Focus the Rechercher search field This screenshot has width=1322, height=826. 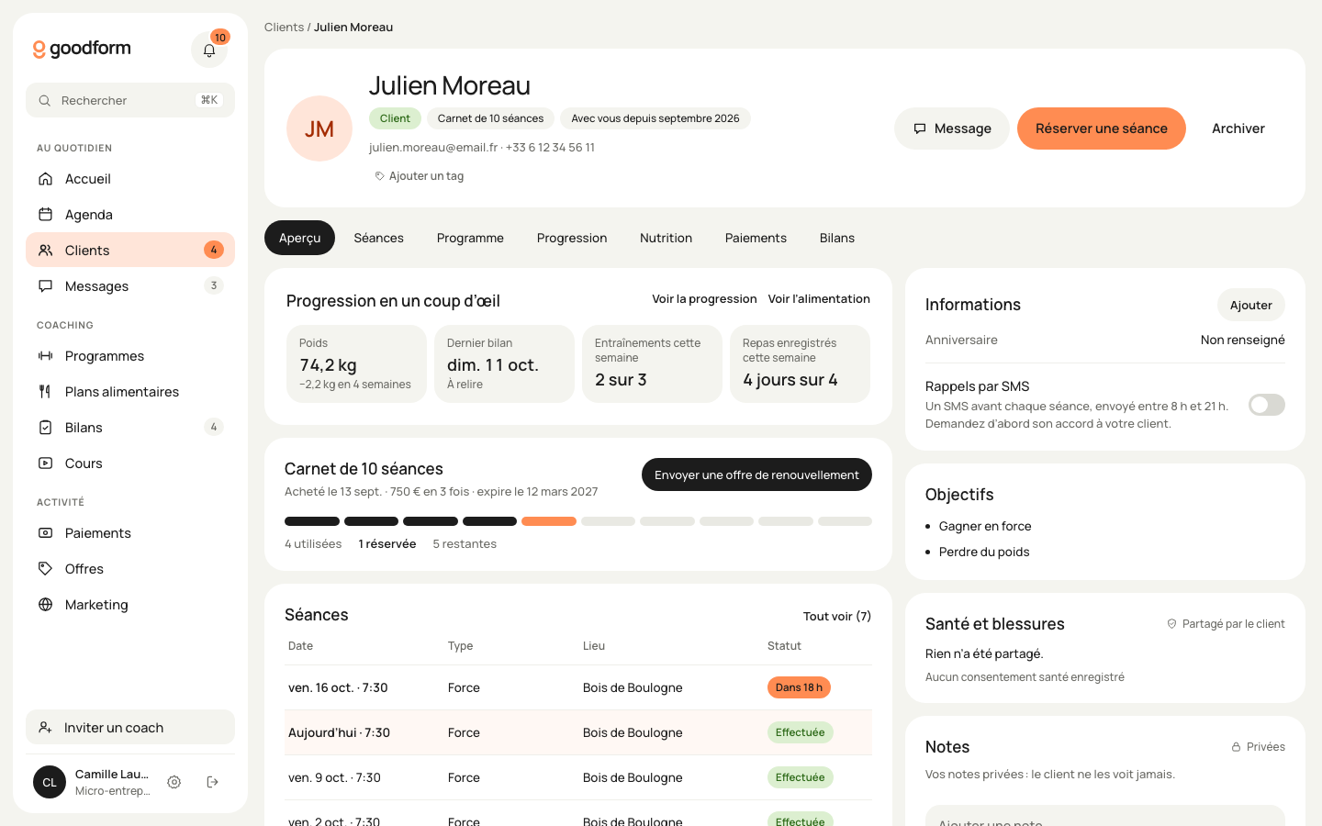(x=130, y=100)
